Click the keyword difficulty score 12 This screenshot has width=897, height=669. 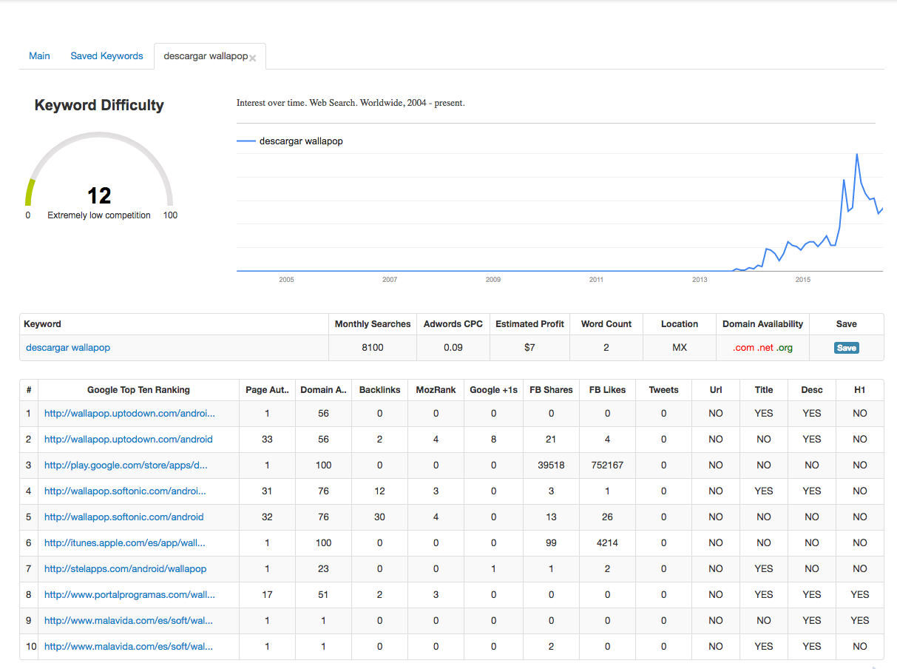[99, 195]
